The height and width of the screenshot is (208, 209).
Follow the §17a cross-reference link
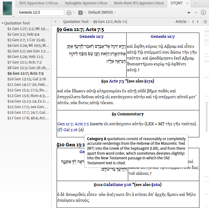[x=148, y=81]
